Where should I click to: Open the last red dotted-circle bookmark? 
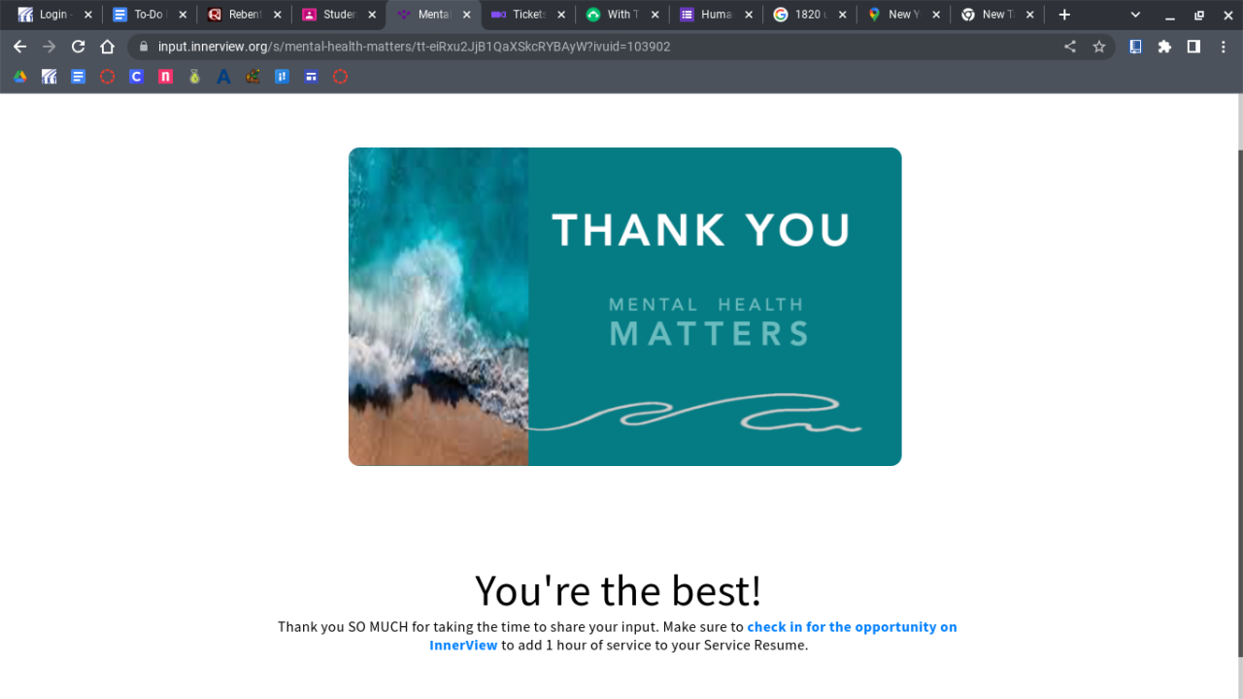340,77
